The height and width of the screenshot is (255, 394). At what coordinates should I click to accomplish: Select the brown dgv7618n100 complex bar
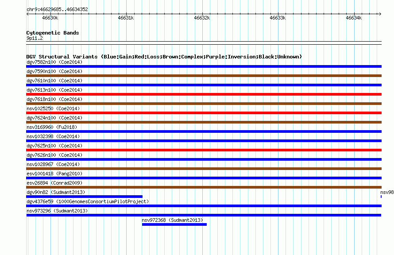204,104
